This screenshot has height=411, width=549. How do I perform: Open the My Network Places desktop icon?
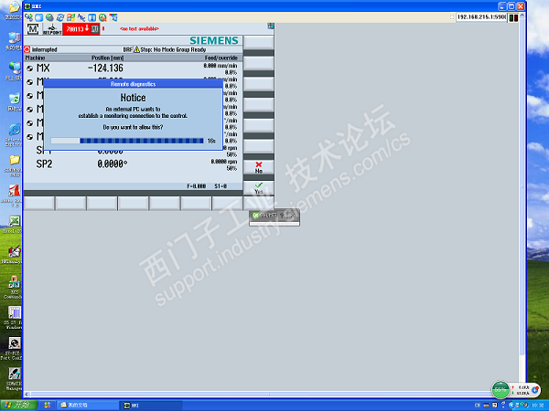[14, 71]
